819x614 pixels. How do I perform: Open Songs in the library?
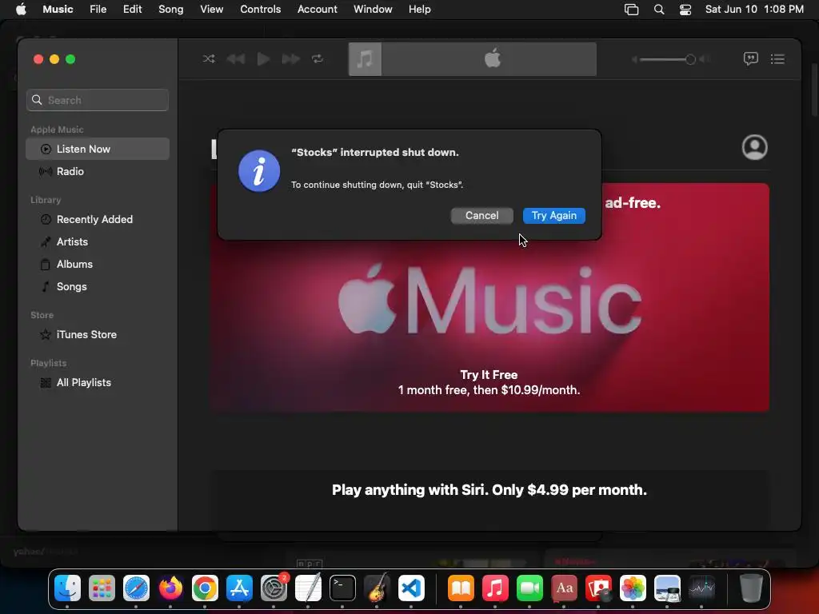[98, 287]
